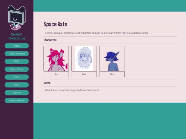
Task: Click the Mara name label
Action: (x=84, y=74)
